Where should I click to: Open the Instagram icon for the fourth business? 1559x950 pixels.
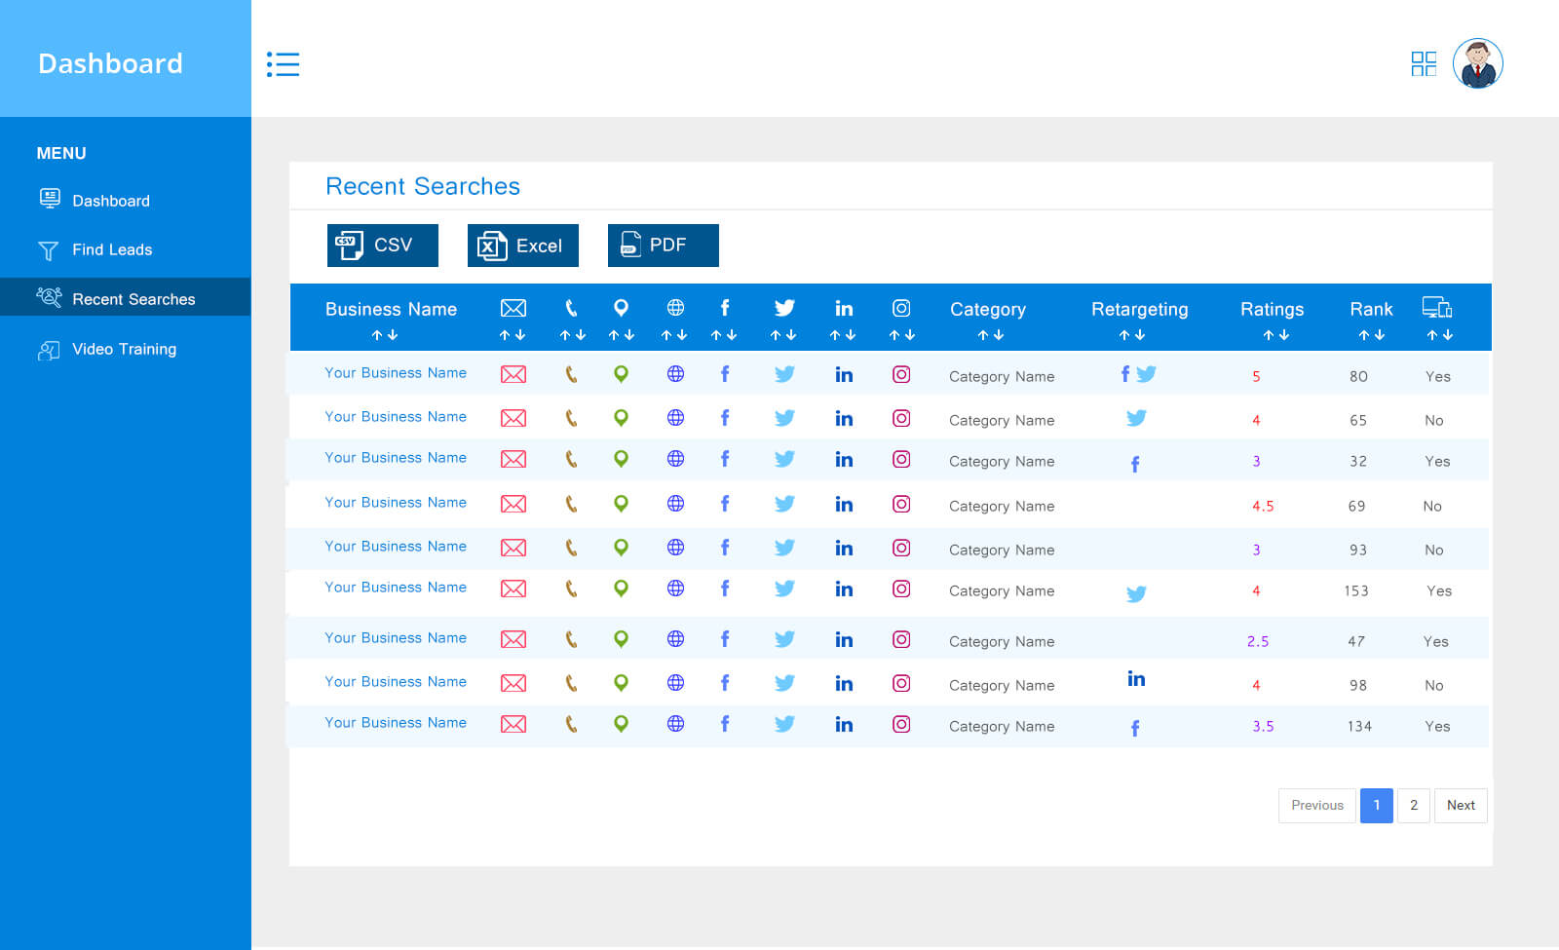pos(901,504)
